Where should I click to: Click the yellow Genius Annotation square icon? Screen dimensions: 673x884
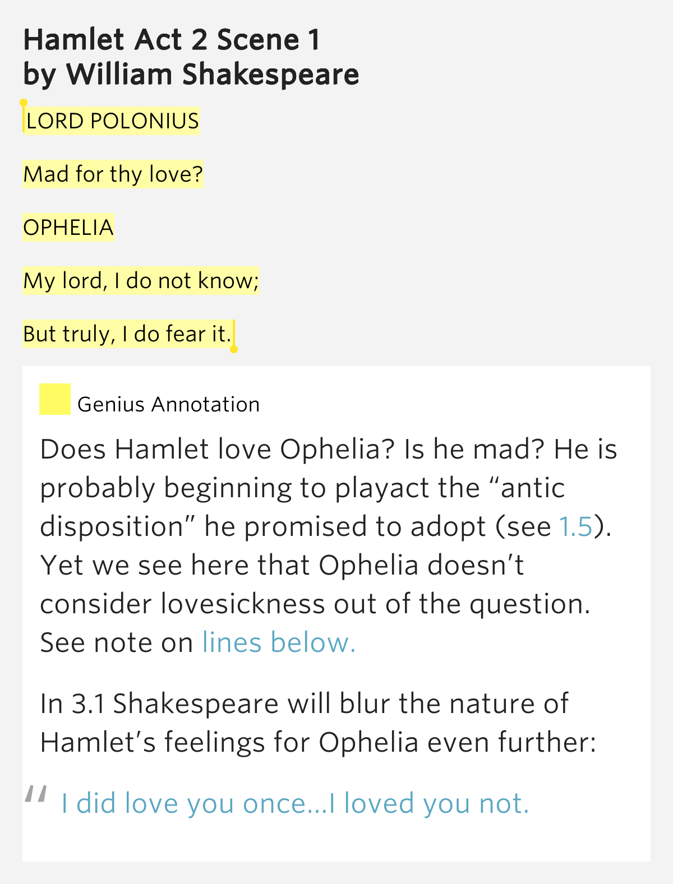(x=54, y=399)
